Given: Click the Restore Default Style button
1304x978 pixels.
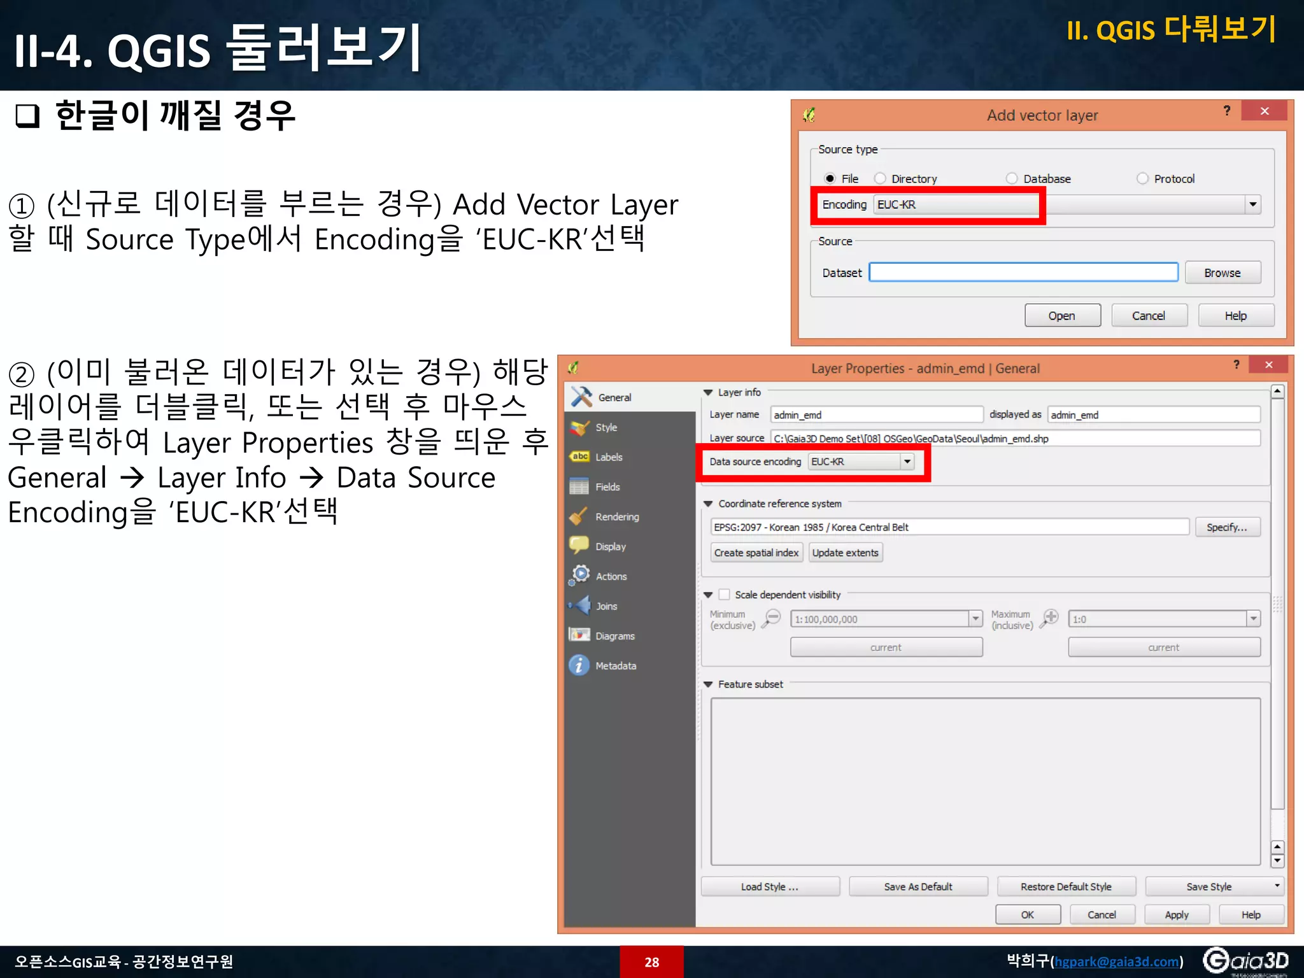Looking at the screenshot, I should coord(1067,886).
